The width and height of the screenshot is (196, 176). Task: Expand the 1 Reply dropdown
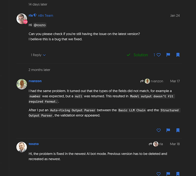pyautogui.click(x=38, y=55)
